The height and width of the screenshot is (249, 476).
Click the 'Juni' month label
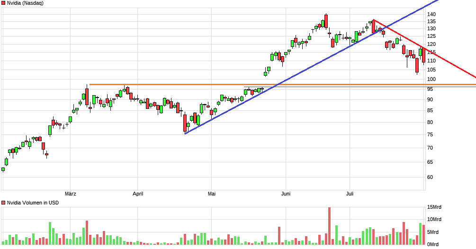(x=286, y=194)
